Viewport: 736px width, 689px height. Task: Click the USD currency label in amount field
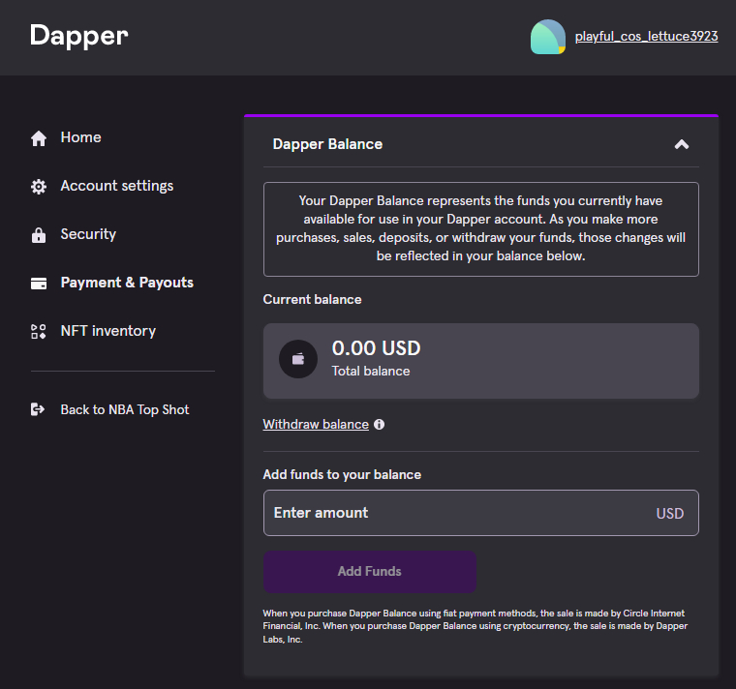[670, 514]
